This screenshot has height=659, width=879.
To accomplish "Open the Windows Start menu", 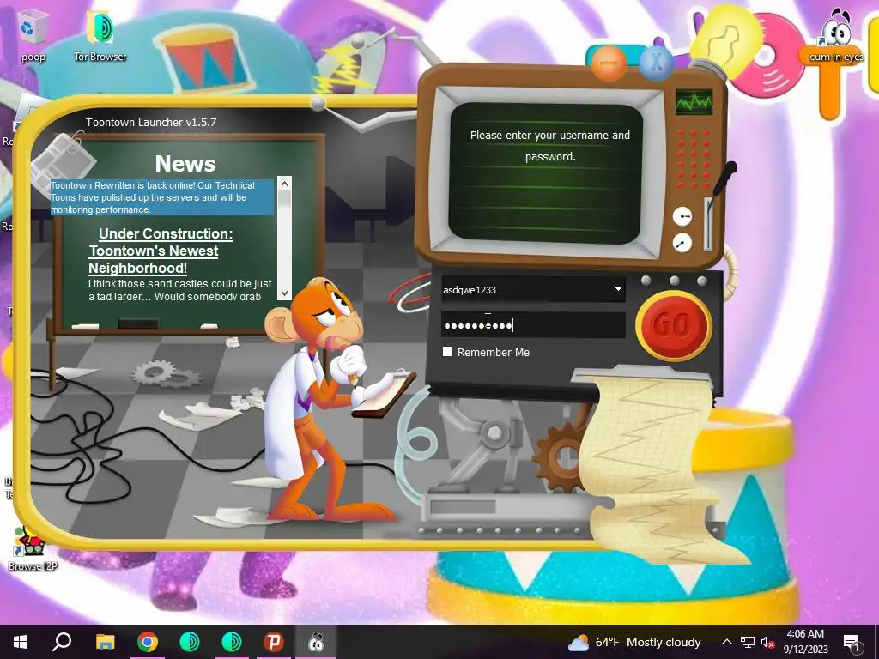I will click(x=21, y=642).
